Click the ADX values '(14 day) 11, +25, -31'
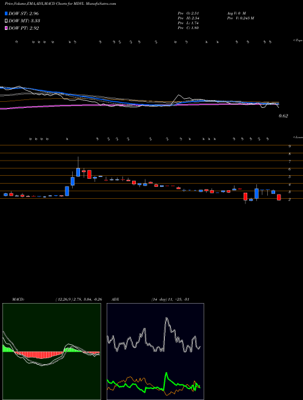Viewport: 303px width, 400px height. pos(170,299)
